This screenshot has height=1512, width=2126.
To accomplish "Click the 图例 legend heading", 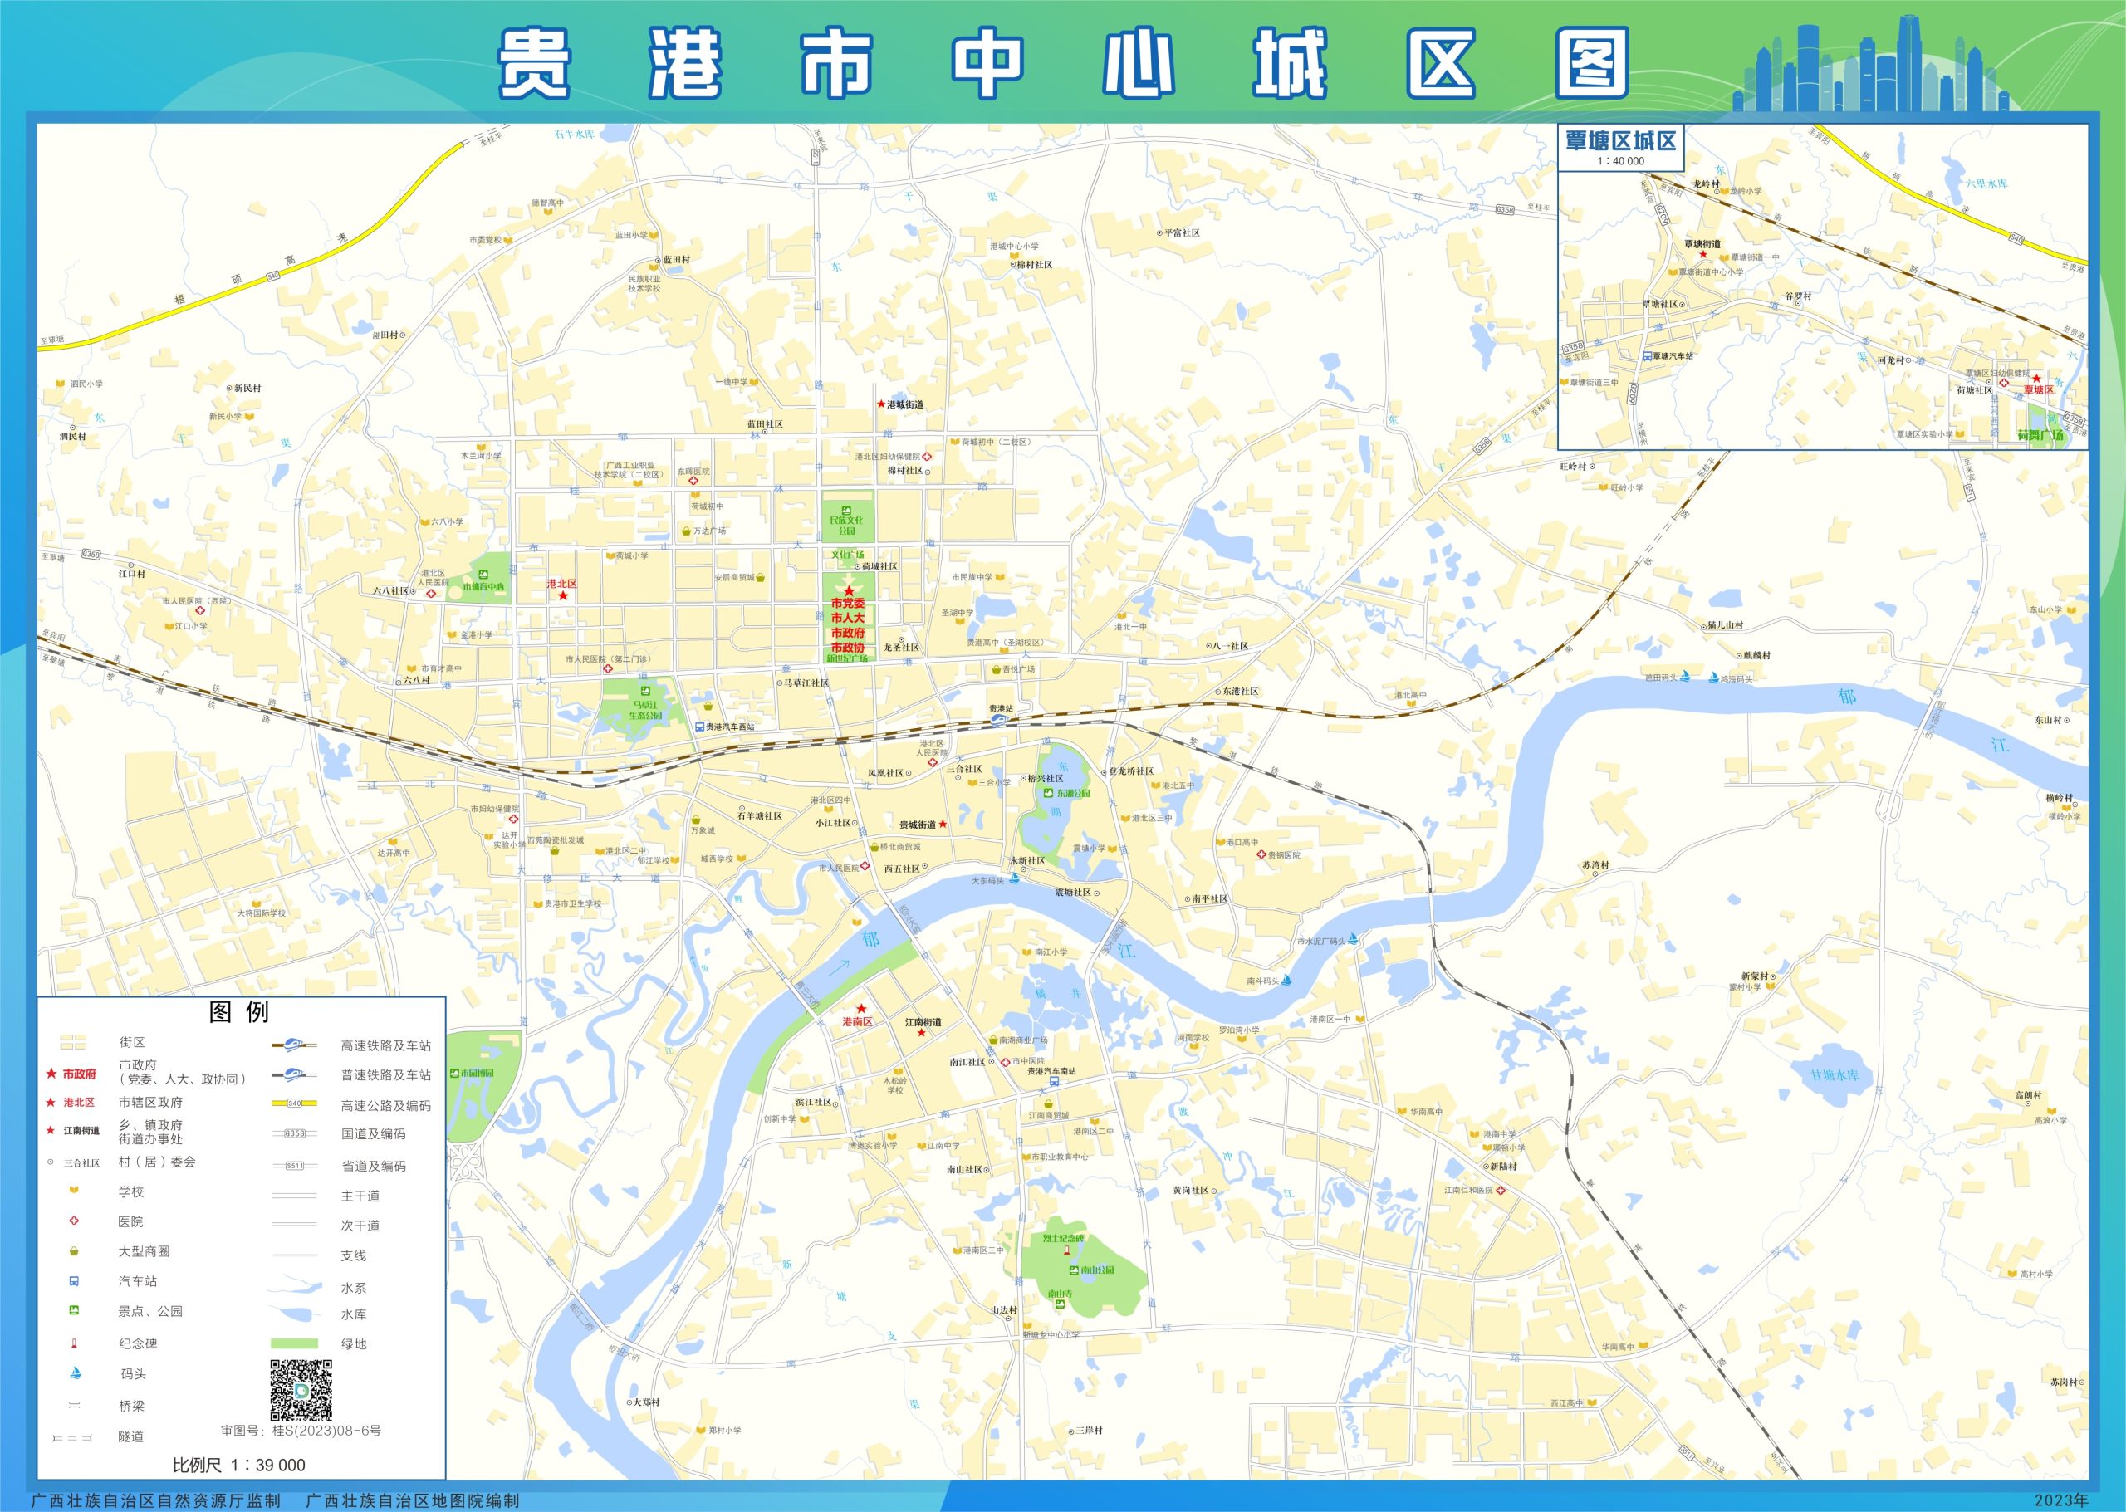I will [x=239, y=1012].
